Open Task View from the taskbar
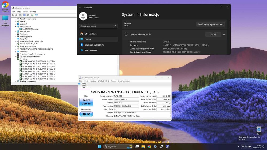This screenshot has width=267, height=150. click(x=137, y=147)
